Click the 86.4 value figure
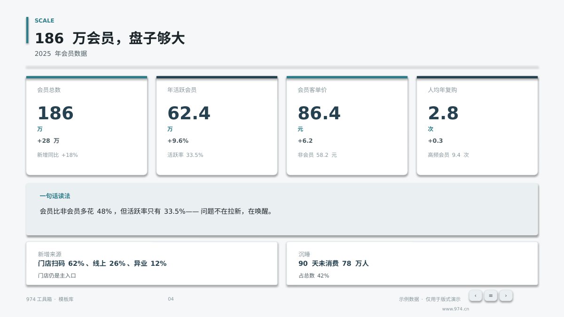Screen dimensions: 564x317 coord(319,113)
